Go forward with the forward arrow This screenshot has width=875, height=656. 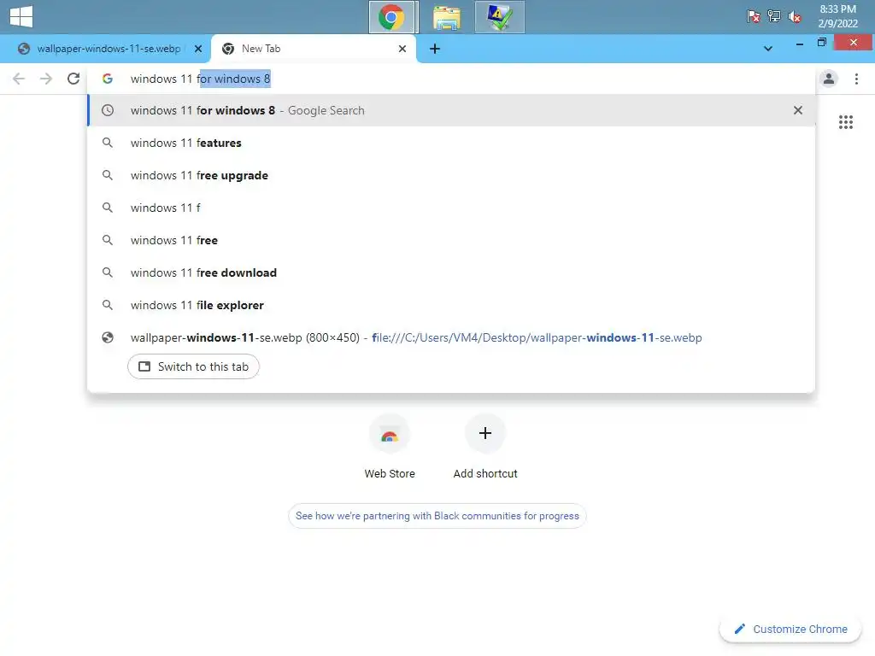pyautogui.click(x=46, y=79)
